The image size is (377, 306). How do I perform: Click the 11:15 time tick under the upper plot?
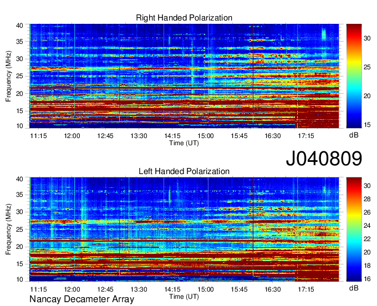click(38, 136)
